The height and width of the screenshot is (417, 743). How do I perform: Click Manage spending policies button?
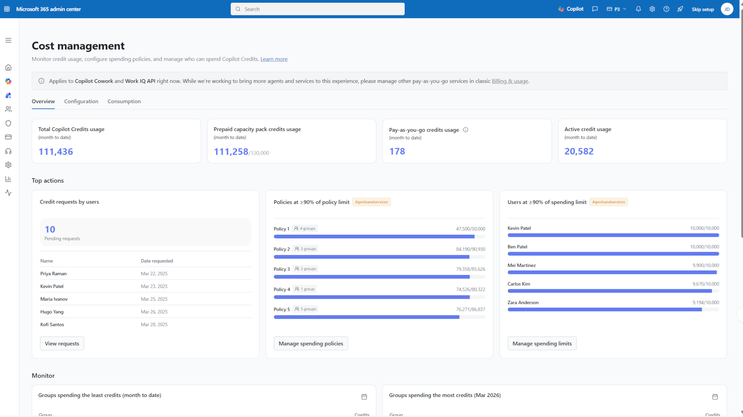tap(311, 343)
